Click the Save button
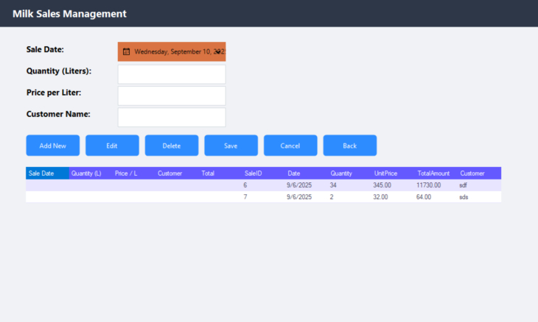The width and height of the screenshot is (538, 322). pyautogui.click(x=231, y=146)
